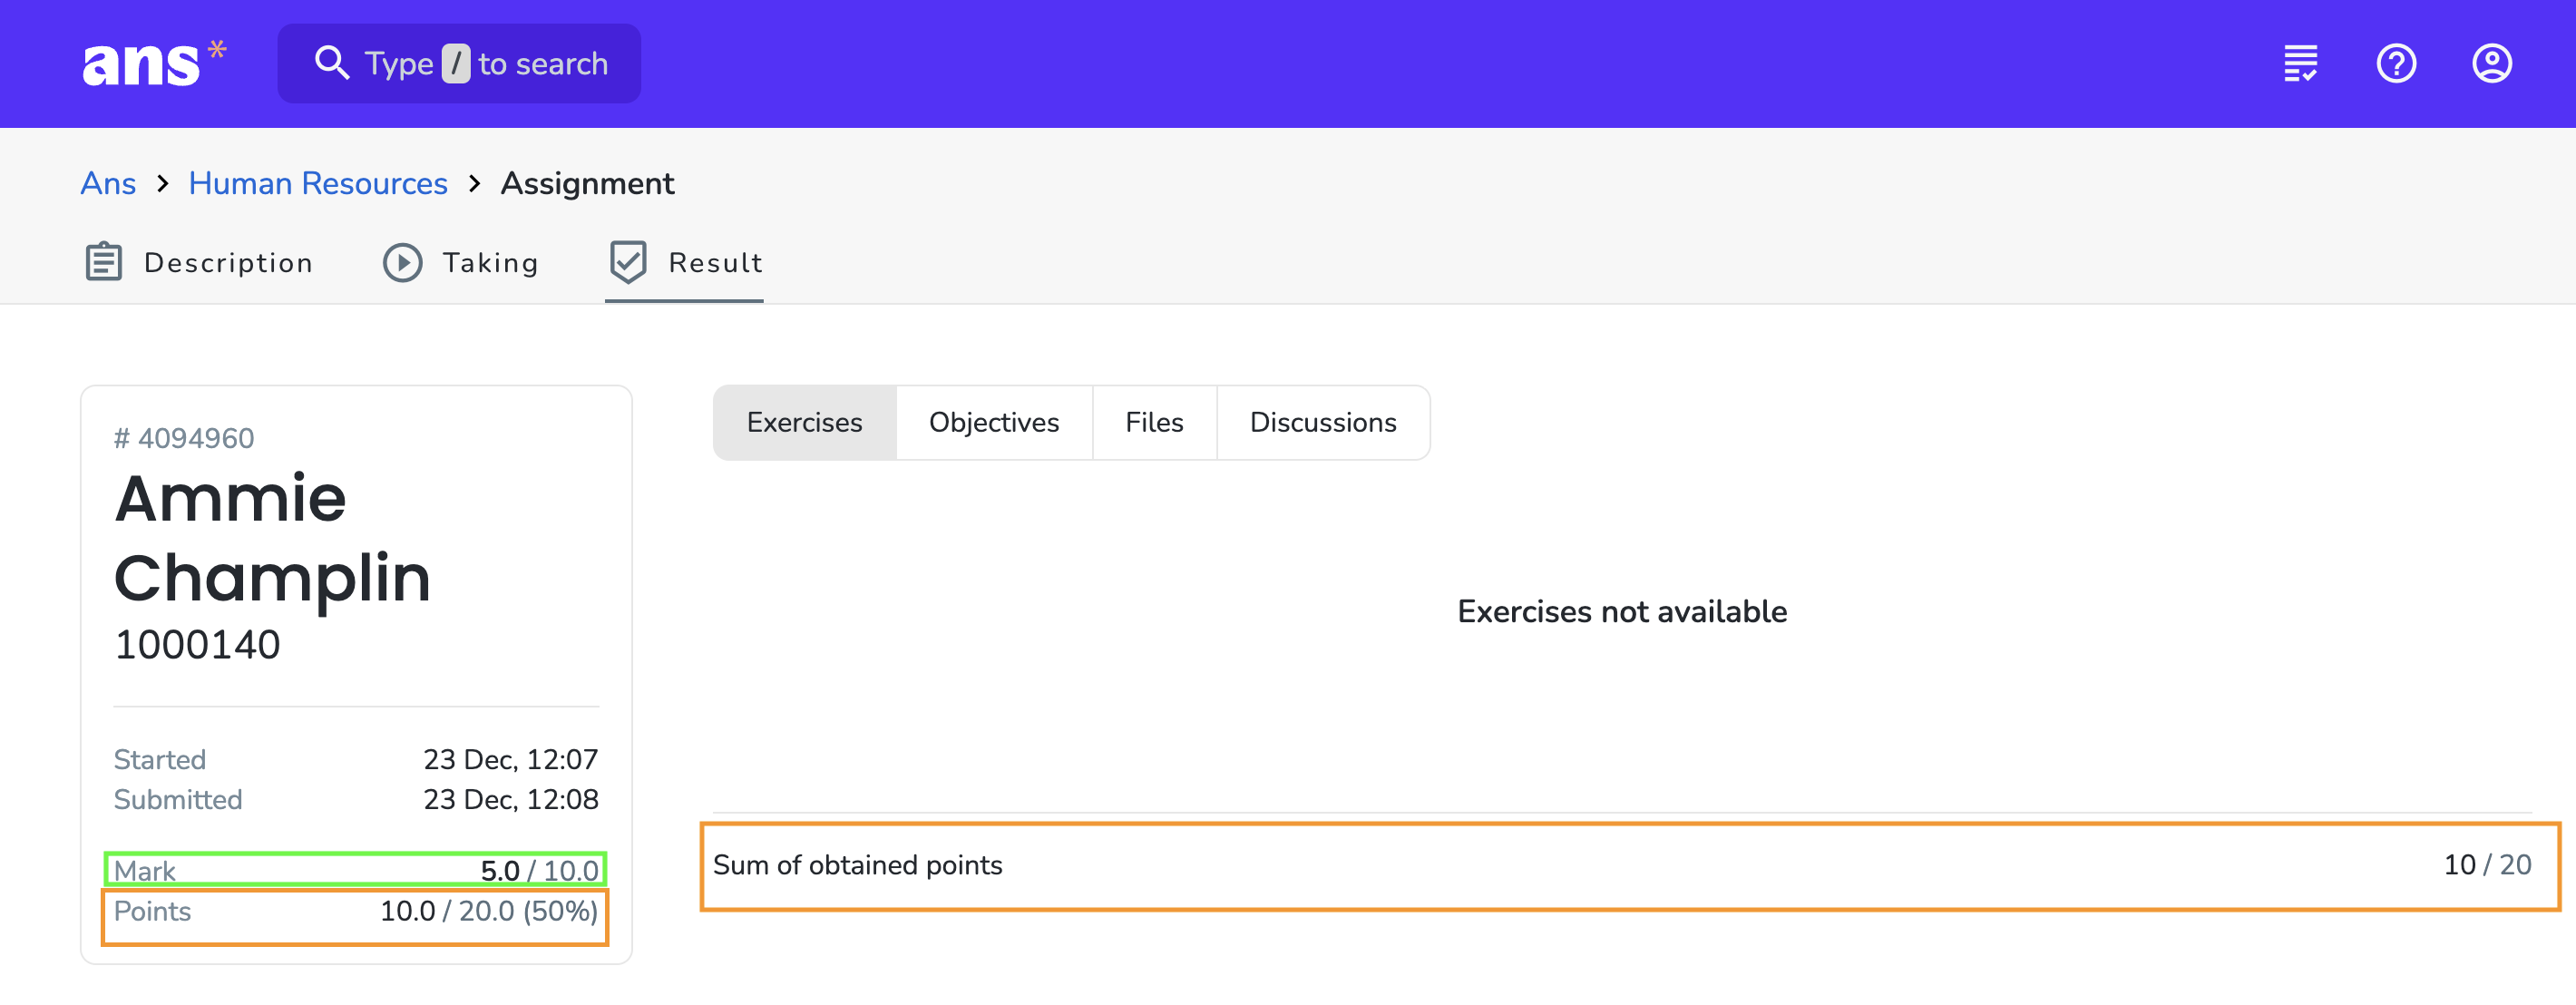This screenshot has width=2576, height=1005.
Task: Click the Points label
Action: click(152, 911)
